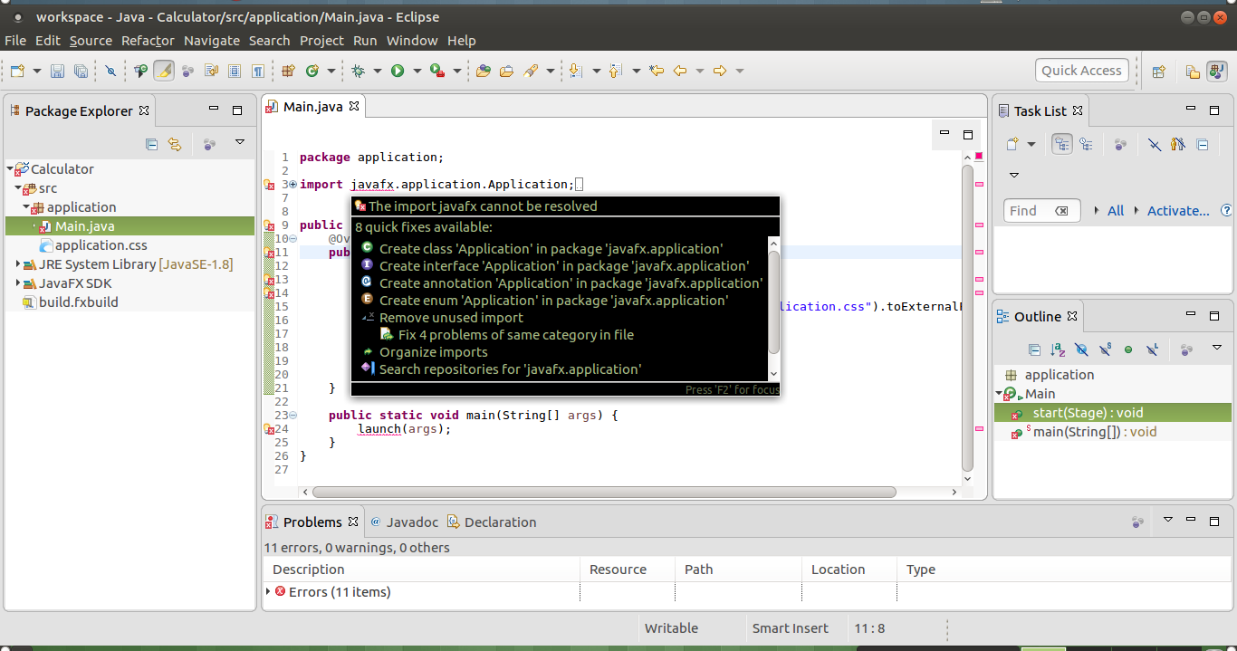Open the Refactor menu
Screen dimensions: 1237x651
point(148,41)
